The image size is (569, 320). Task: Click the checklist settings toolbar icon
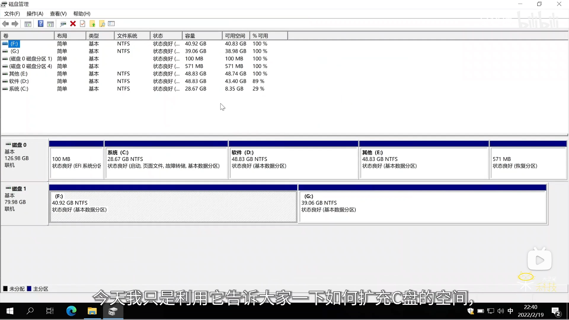coord(111,24)
